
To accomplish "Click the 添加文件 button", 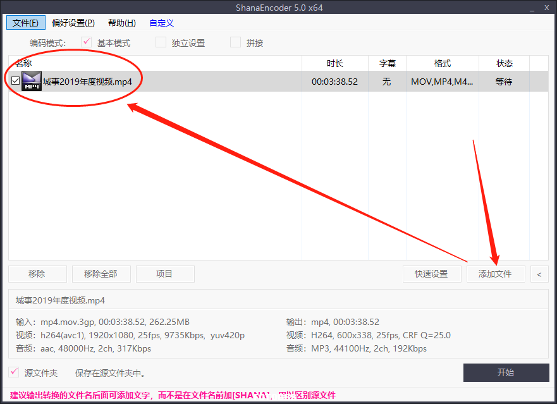I will pos(496,274).
